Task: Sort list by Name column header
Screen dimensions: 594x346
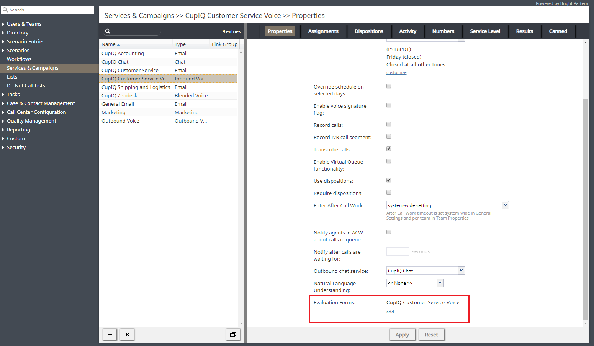Action: [135, 44]
